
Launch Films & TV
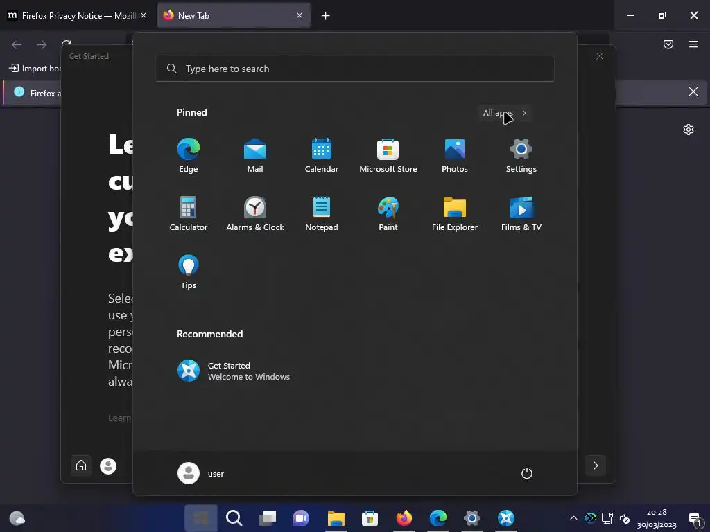tap(521, 213)
